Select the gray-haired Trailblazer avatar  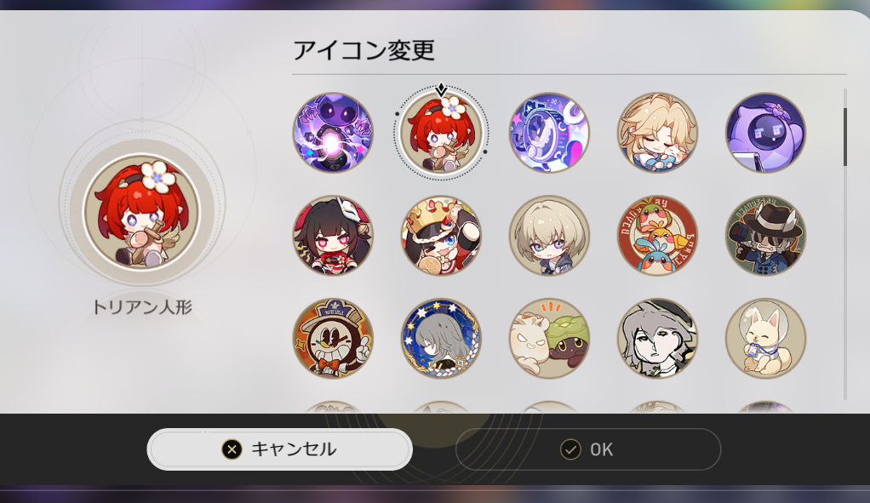(x=549, y=235)
